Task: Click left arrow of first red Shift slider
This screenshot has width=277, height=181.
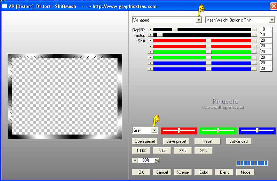Action: point(150,41)
